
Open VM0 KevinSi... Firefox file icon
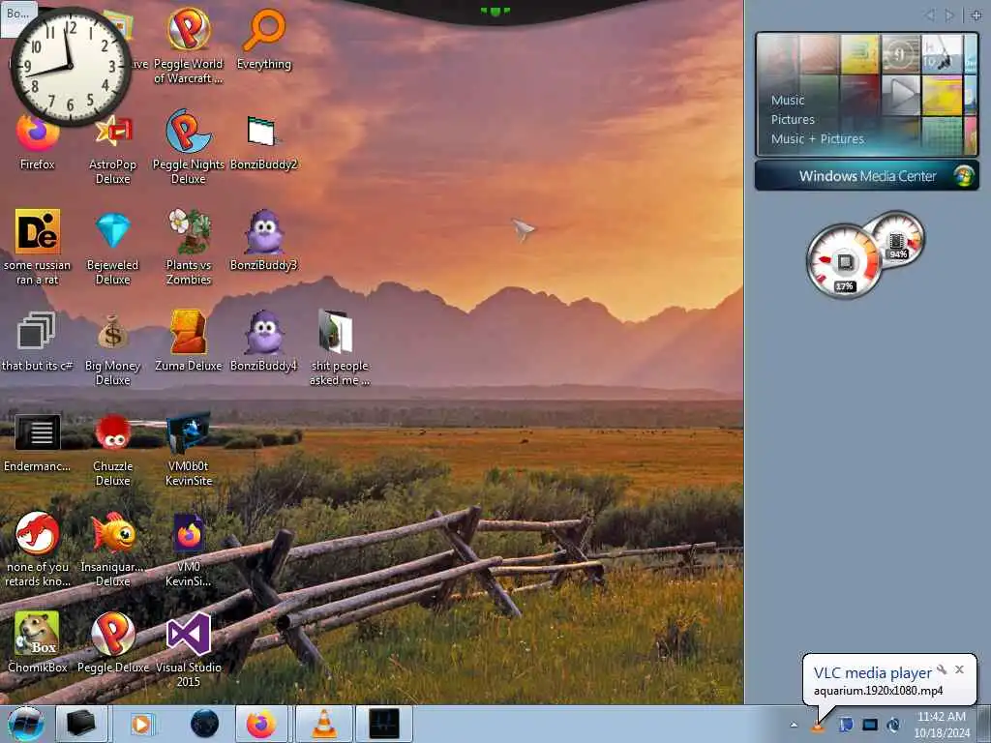(x=189, y=550)
